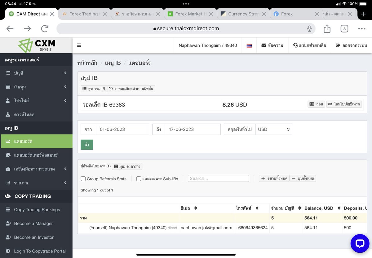Open the USD currency dropdown
Screen dimensions: 372x258
point(274,129)
